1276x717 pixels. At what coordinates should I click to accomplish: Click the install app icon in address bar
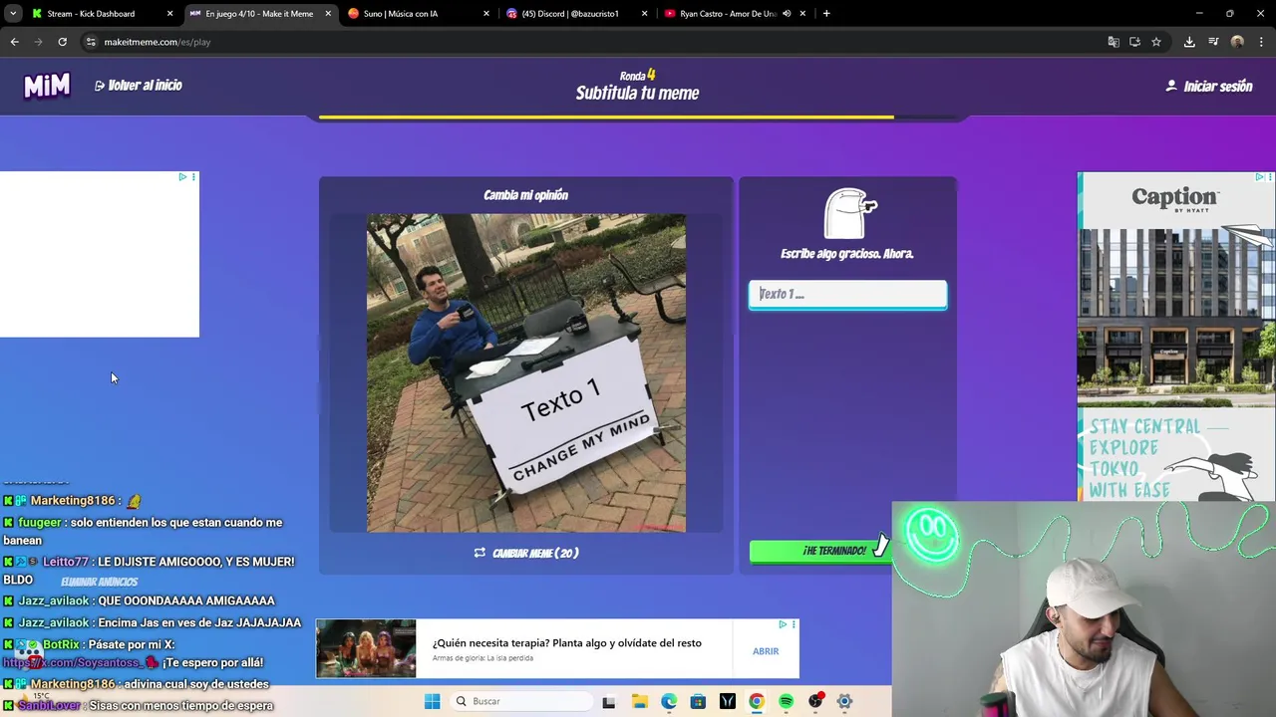(1134, 42)
